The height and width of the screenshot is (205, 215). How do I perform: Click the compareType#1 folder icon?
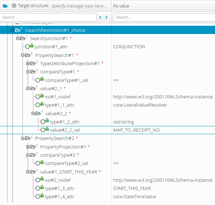(x=33, y=72)
